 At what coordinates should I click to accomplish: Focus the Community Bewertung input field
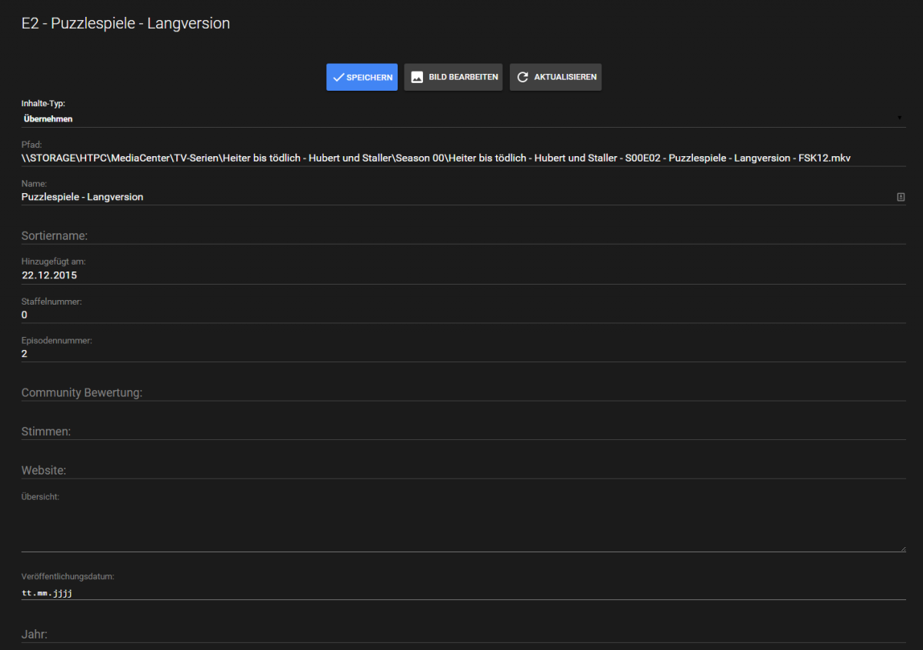point(463,392)
